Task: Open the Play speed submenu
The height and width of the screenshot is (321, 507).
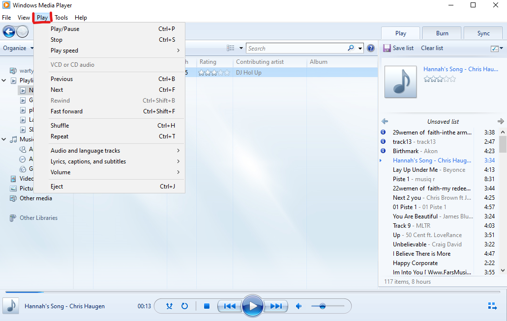Action: tap(109, 51)
